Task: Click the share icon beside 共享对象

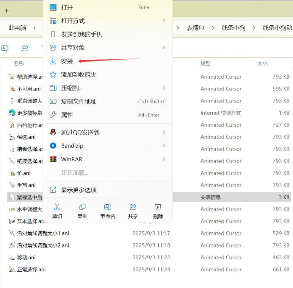Action: (x=53, y=48)
